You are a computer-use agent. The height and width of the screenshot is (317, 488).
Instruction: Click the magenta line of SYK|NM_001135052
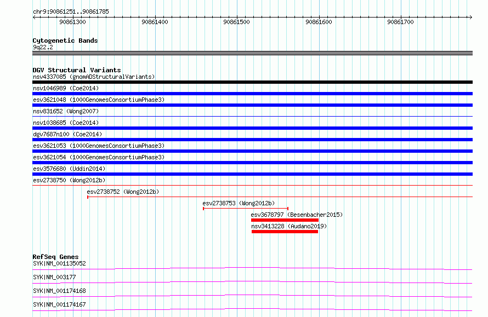(x=252, y=268)
